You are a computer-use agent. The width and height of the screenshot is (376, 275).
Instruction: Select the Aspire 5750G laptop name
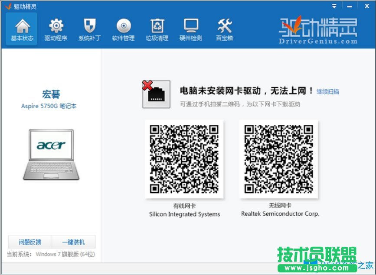(x=50, y=106)
